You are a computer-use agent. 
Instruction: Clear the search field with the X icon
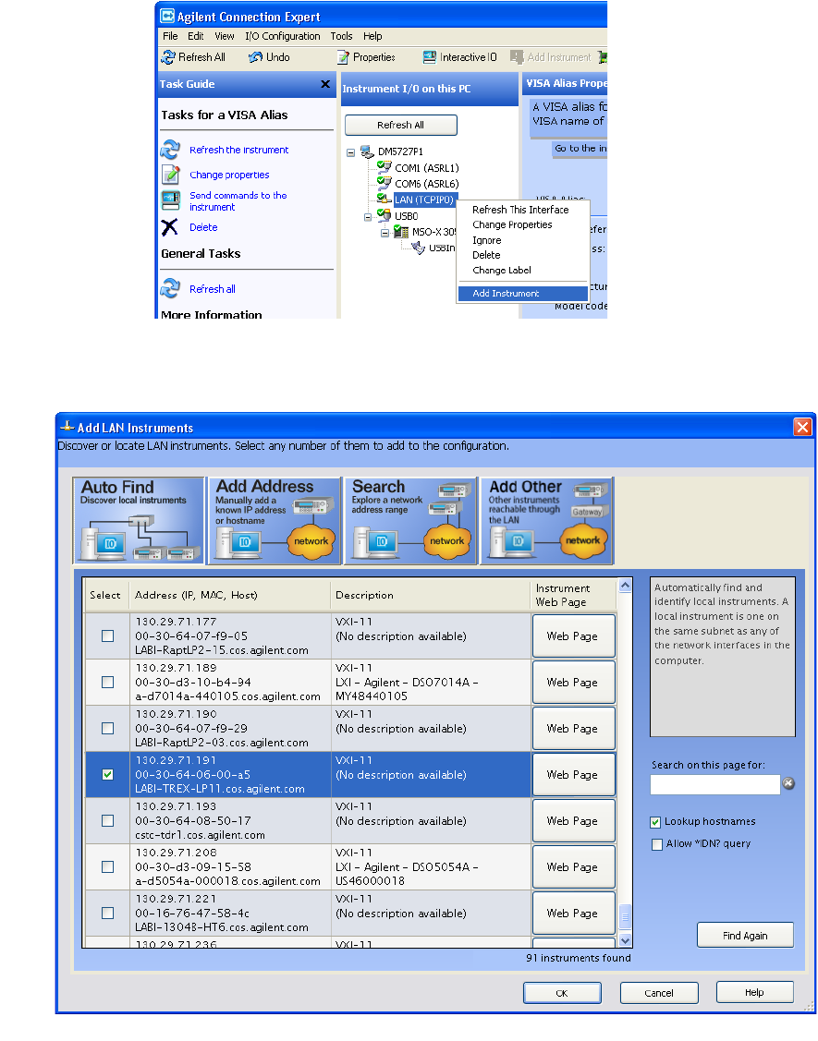(788, 783)
